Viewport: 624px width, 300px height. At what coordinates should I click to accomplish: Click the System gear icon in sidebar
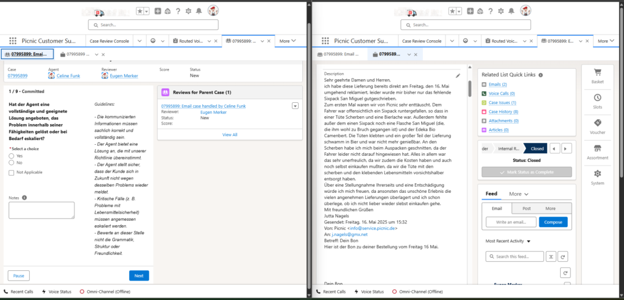(x=597, y=176)
